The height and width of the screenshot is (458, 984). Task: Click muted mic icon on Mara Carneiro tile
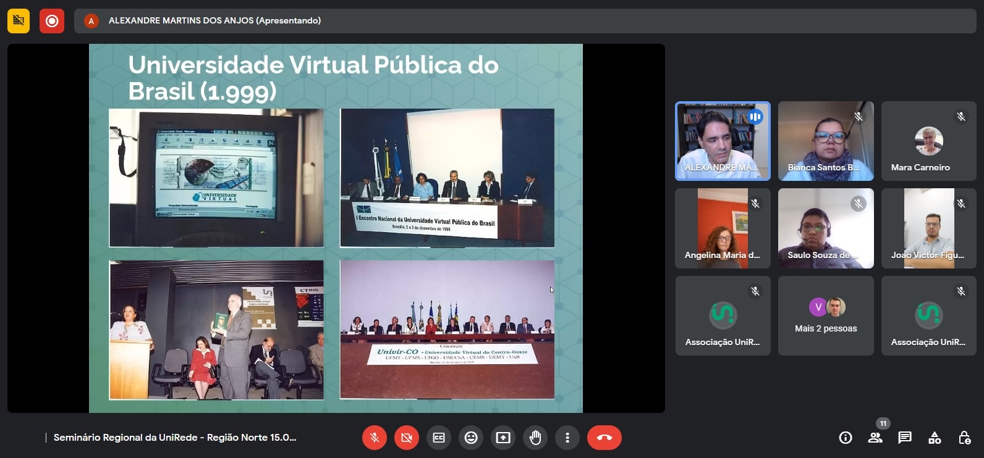(961, 116)
